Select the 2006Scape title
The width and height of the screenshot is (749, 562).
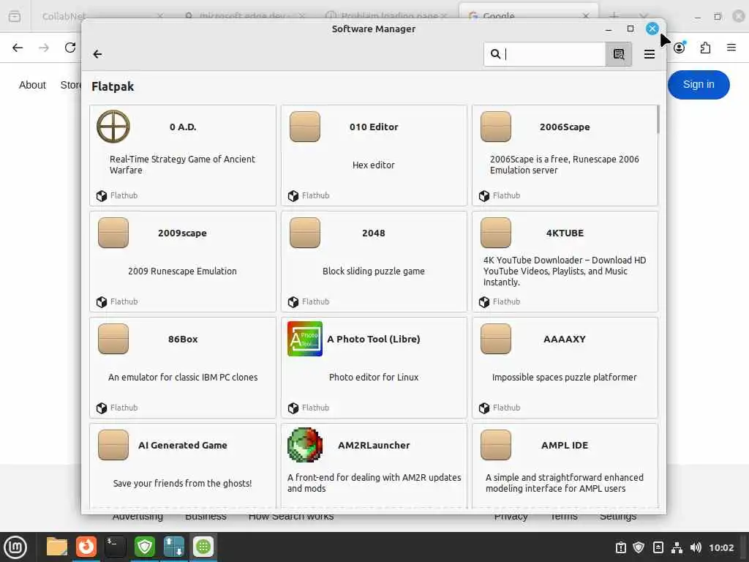tap(565, 127)
